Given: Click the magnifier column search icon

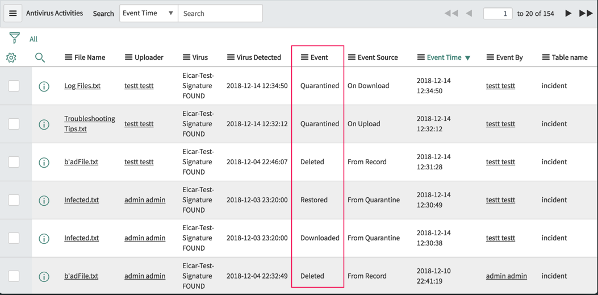Looking at the screenshot, I should (x=40, y=57).
